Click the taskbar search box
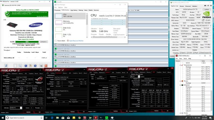Image resolution: width=214 pixels, height=120 pixels. [x=24, y=118]
